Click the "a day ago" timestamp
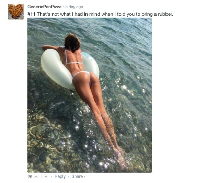 coord(74,7)
